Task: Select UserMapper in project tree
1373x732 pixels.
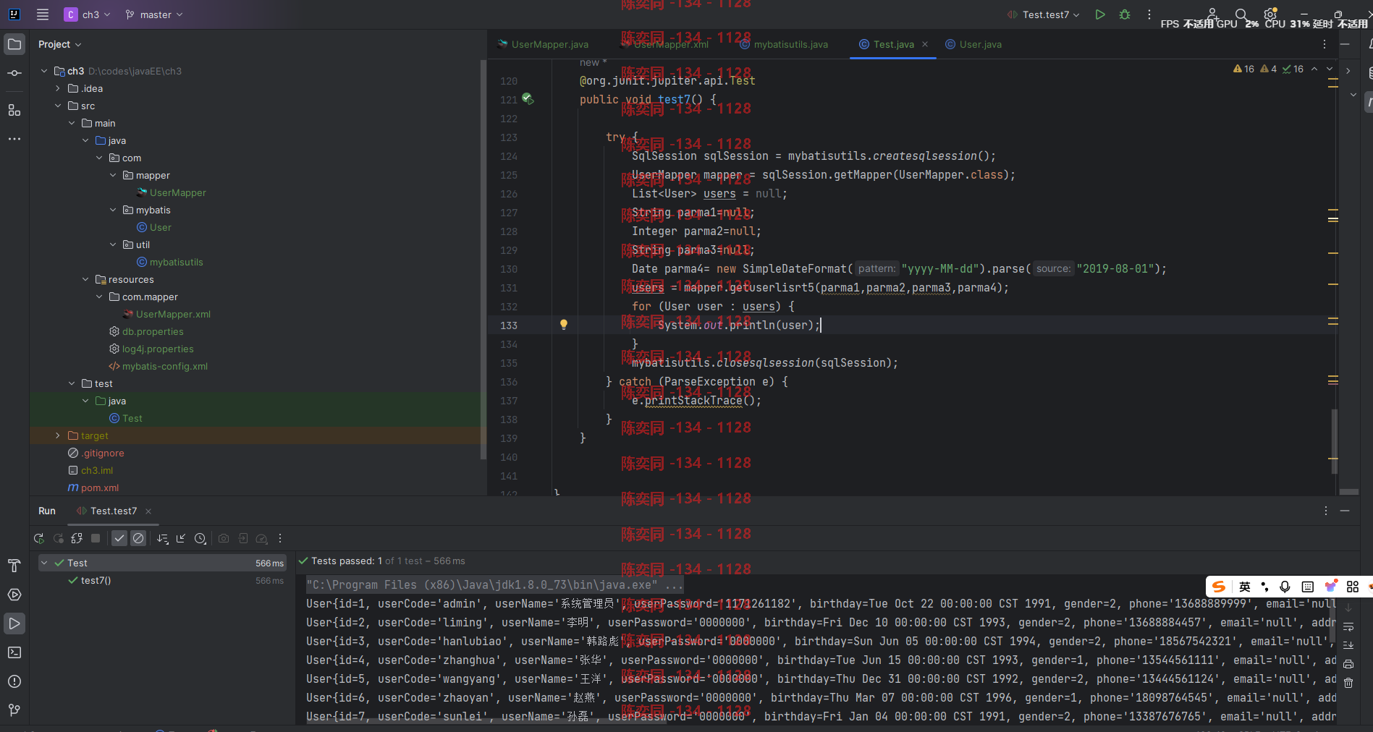Action: [x=172, y=192]
